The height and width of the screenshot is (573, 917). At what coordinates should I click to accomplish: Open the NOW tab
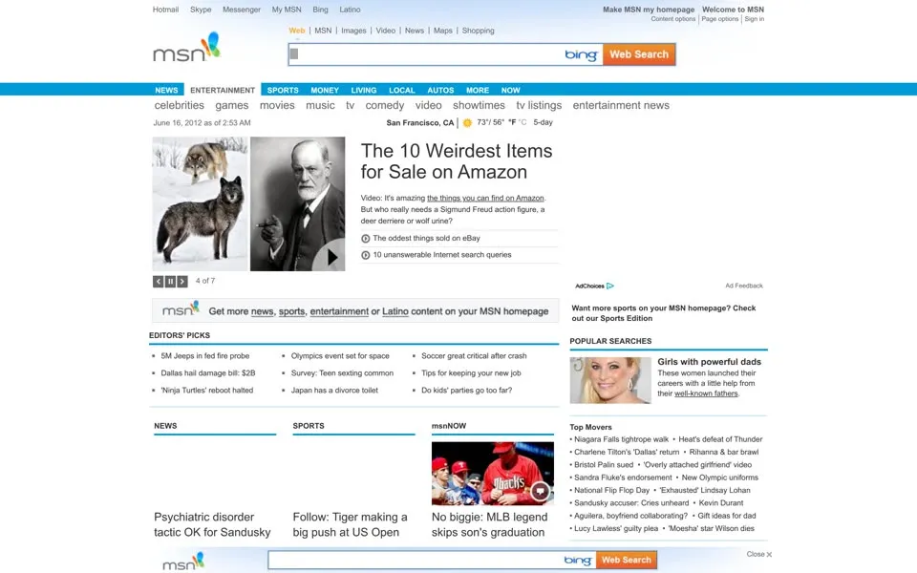(x=510, y=90)
